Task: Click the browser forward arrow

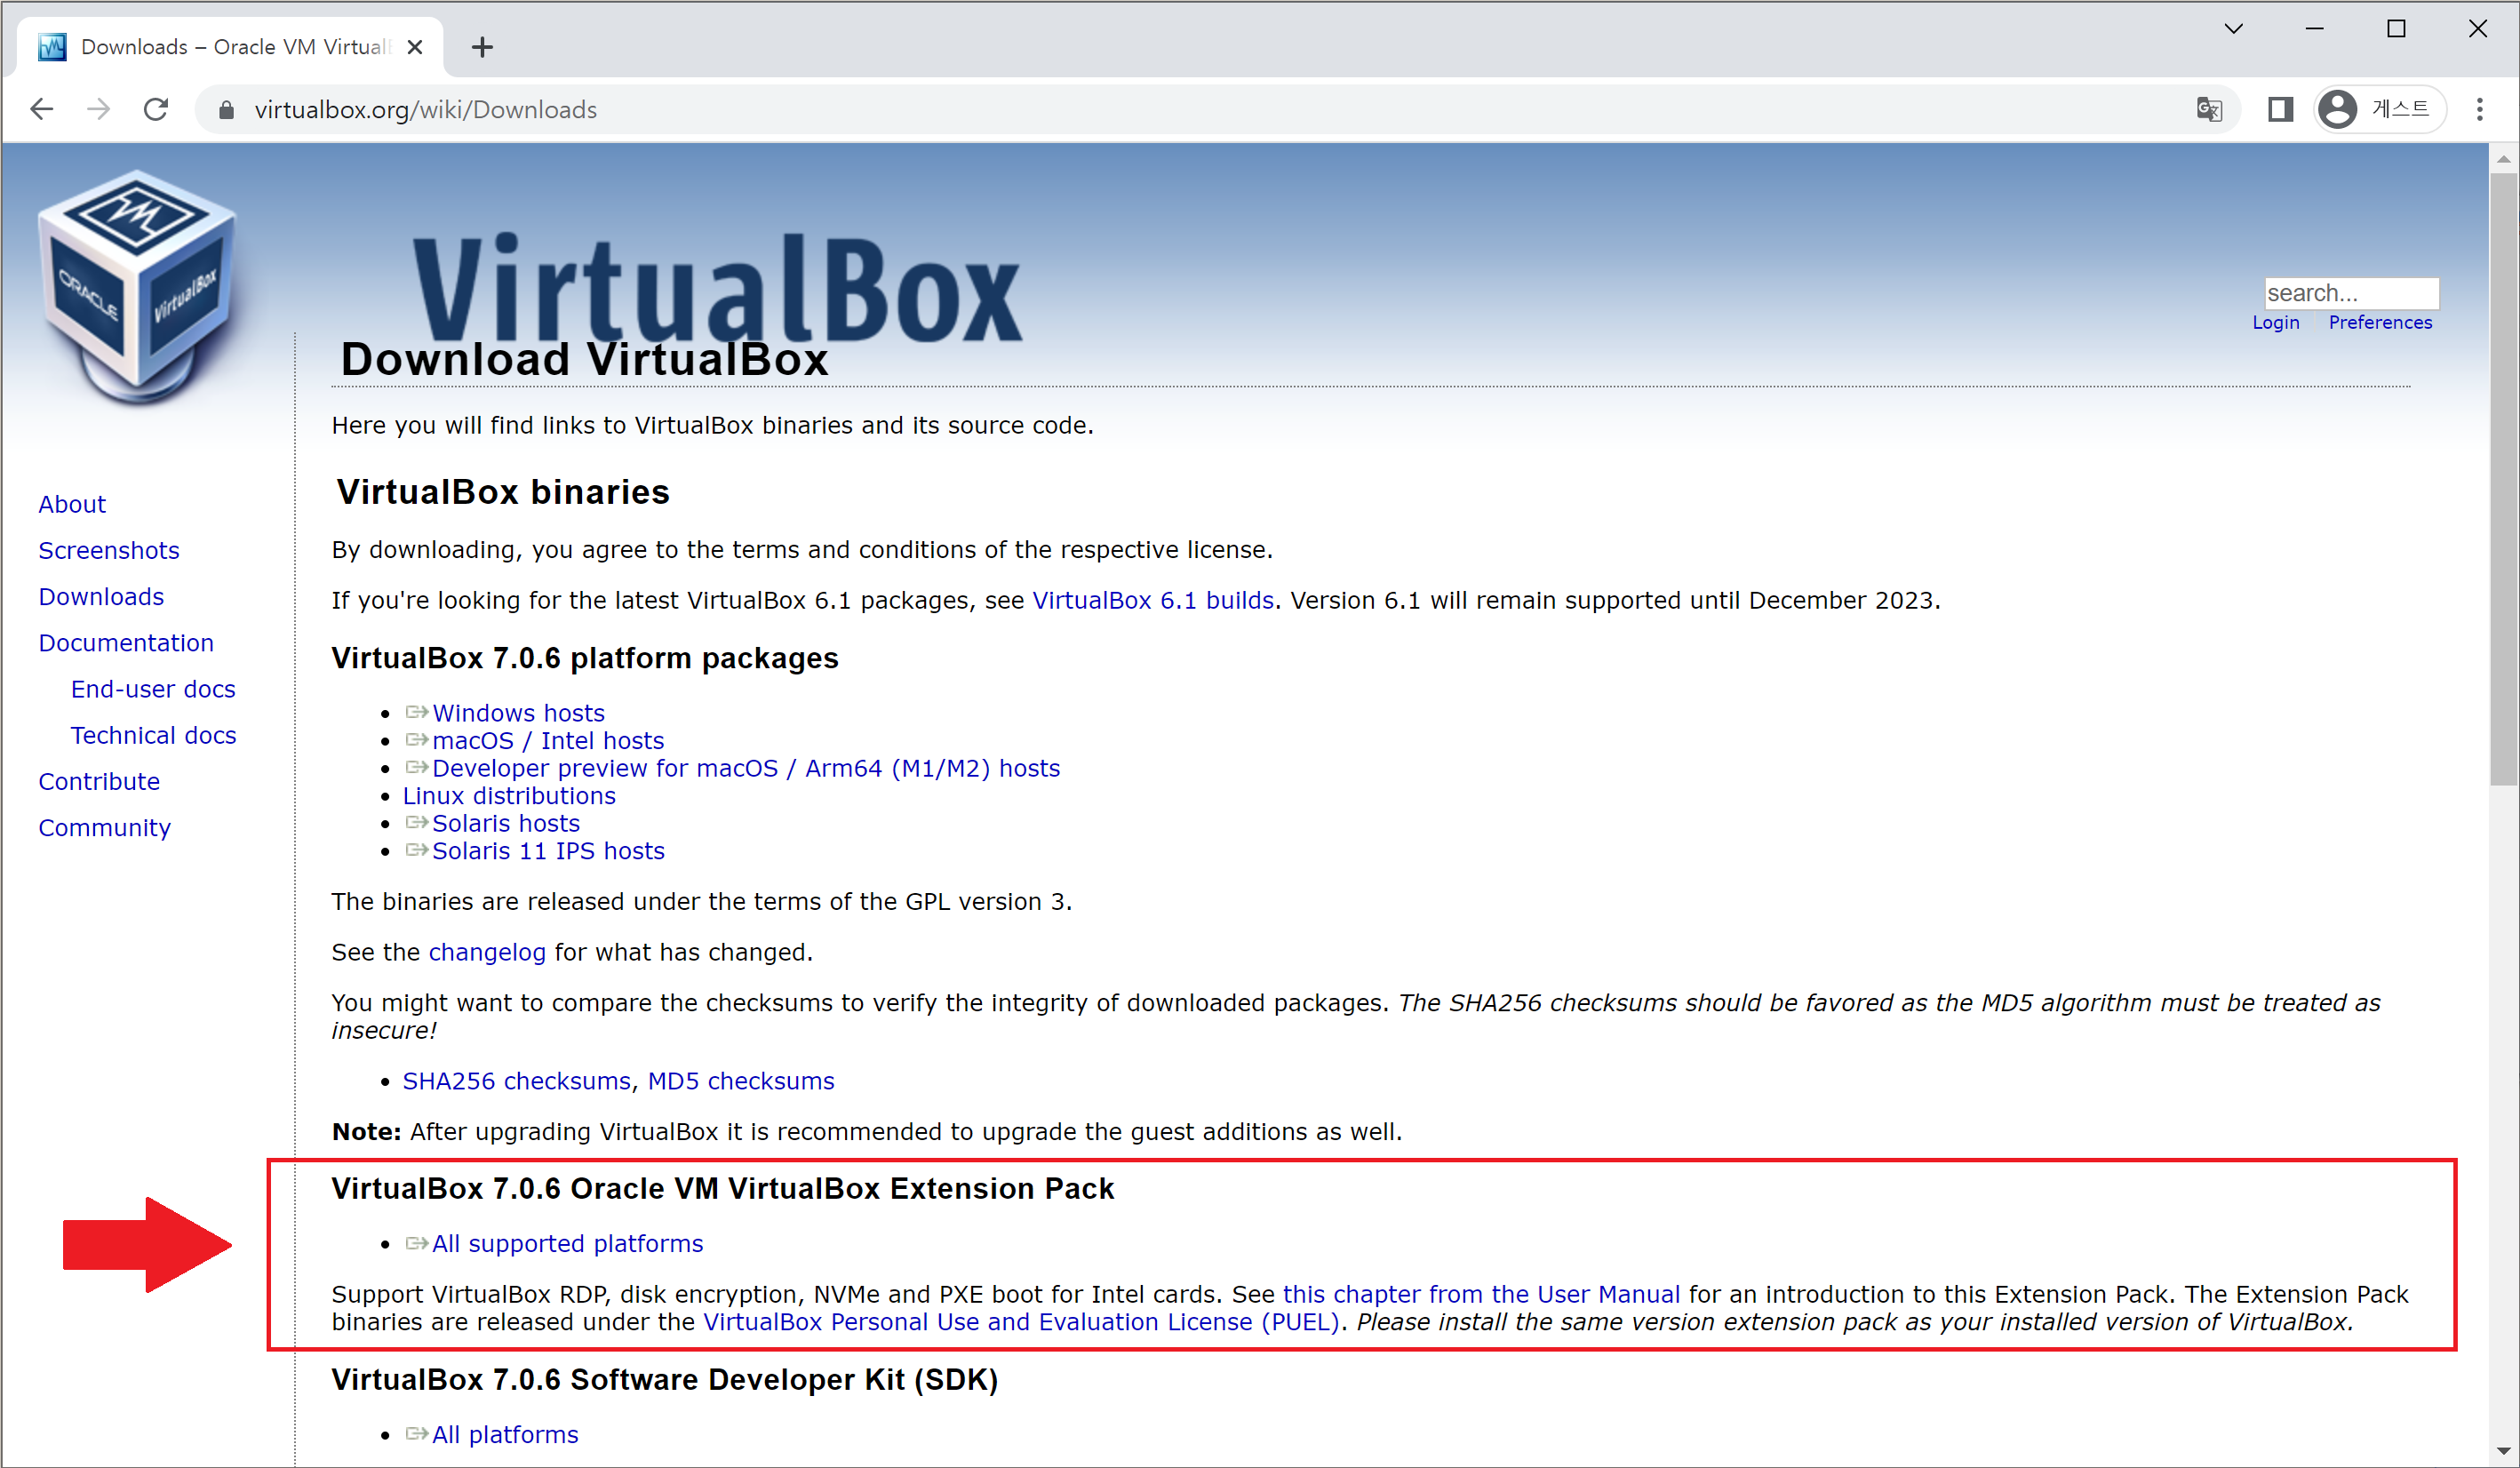Action: coord(98,109)
